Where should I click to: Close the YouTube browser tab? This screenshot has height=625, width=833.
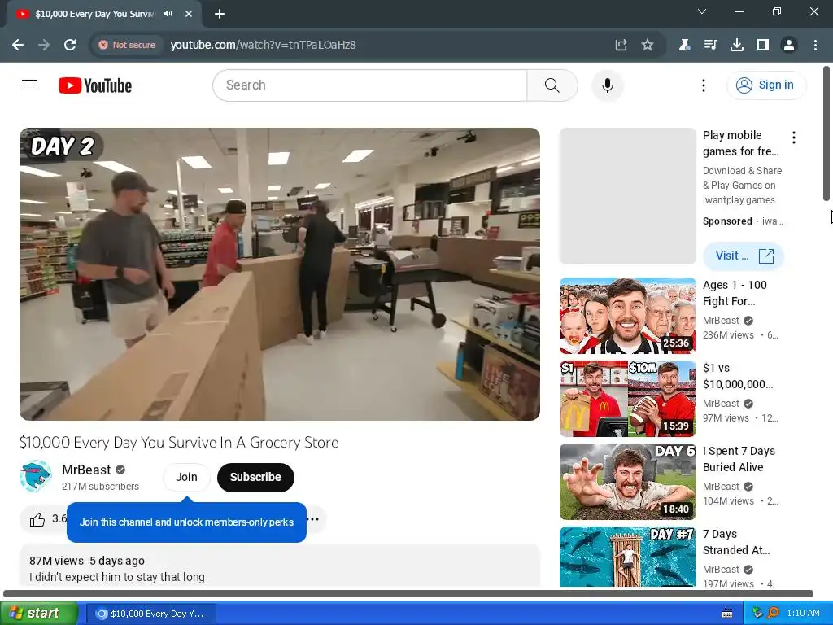pos(189,14)
